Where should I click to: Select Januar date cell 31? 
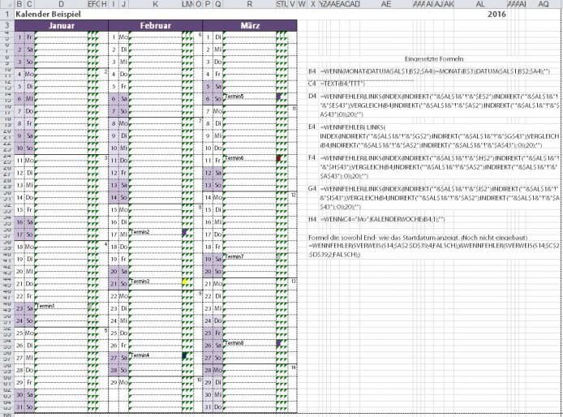tap(19, 407)
